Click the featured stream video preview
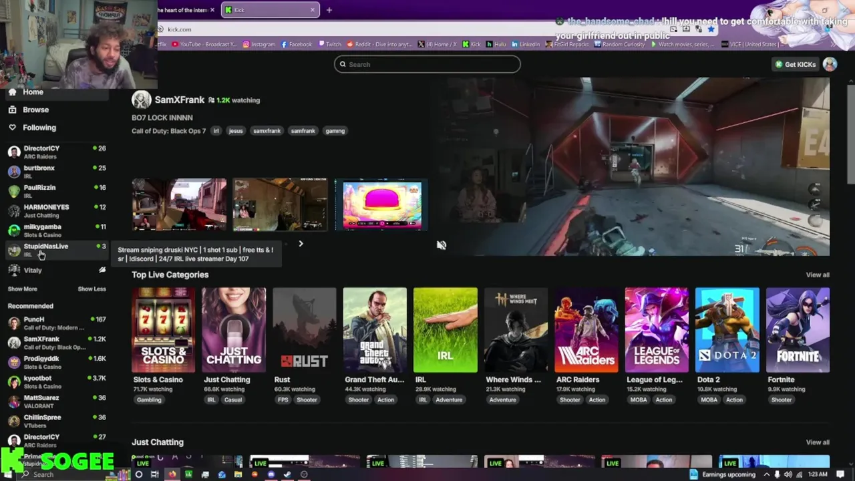The height and width of the screenshot is (481, 855). click(633, 166)
